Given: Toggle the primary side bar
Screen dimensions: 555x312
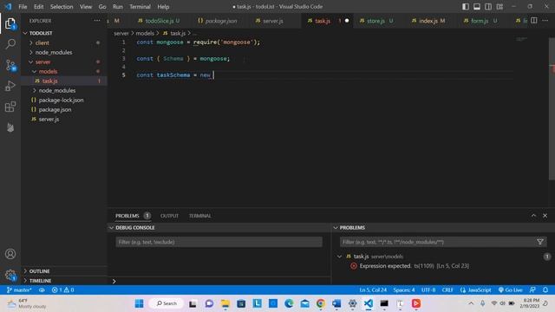Looking at the screenshot, I should [x=466, y=6].
